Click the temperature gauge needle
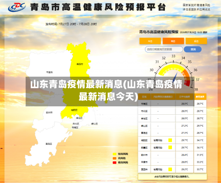This screenshot has height=183, width=221. (175, 78)
